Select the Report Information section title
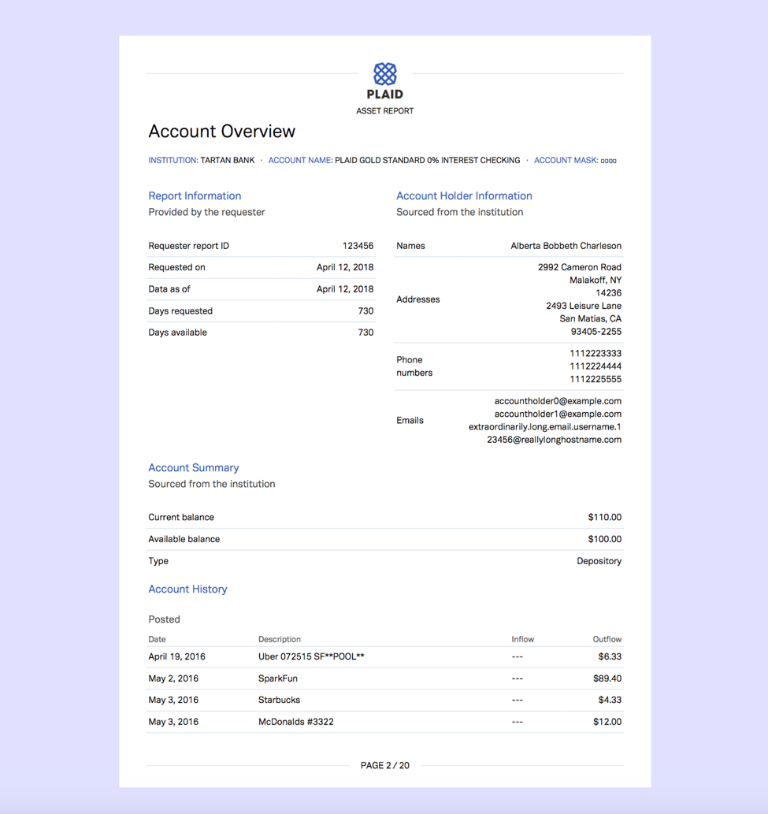 point(195,196)
